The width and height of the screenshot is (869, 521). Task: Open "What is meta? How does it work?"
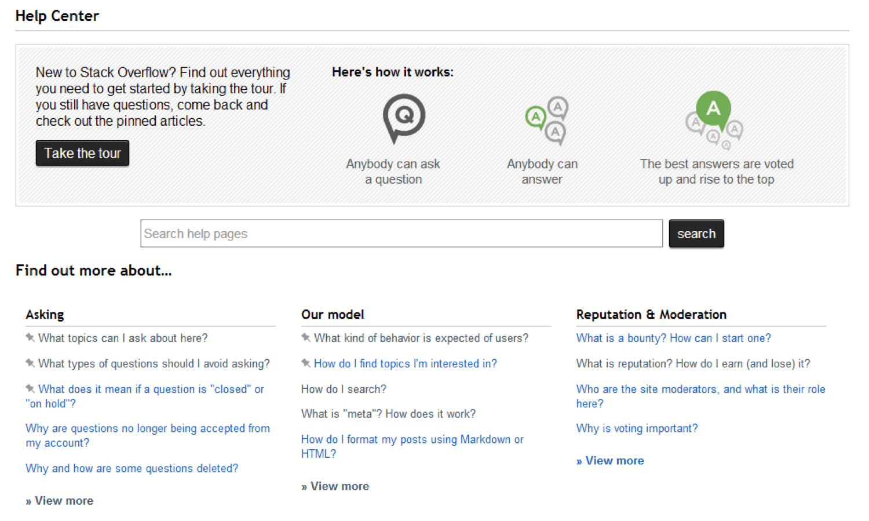(x=388, y=414)
